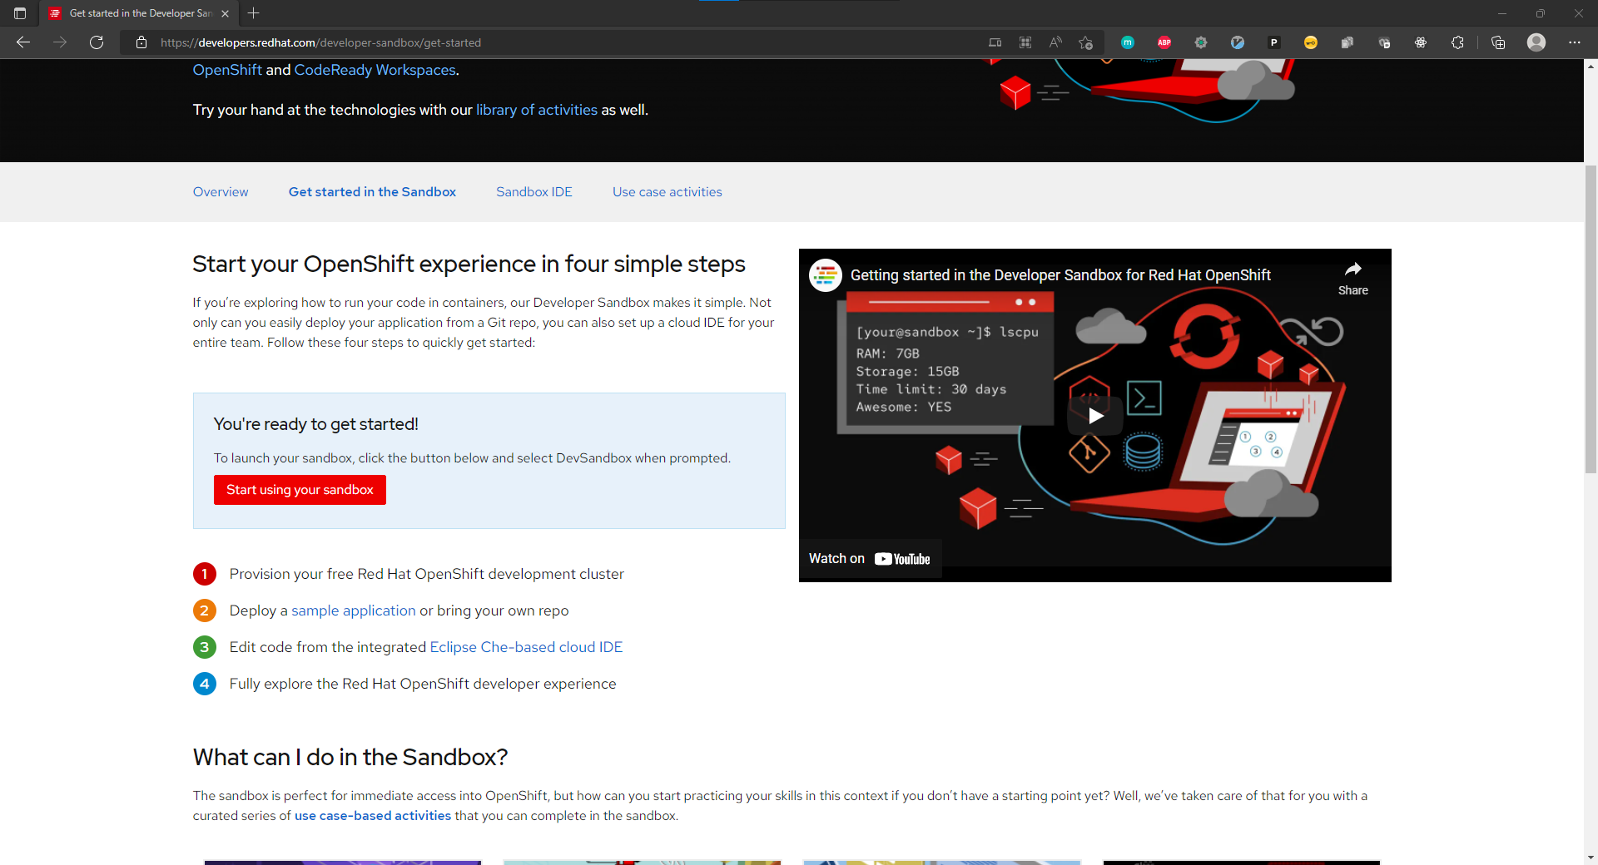The width and height of the screenshot is (1598, 865).
Task: Click step 1 Provision your free cluster text
Action: [x=427, y=574]
